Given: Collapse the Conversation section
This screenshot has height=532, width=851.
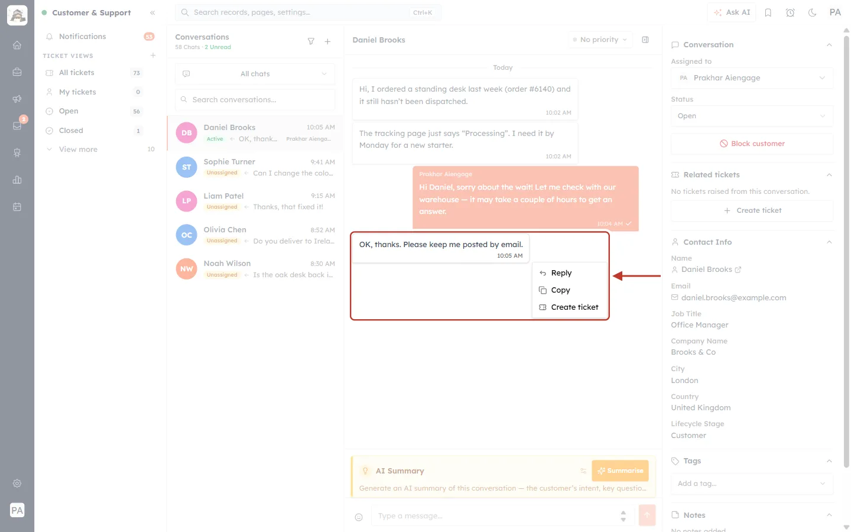Looking at the screenshot, I should point(829,45).
